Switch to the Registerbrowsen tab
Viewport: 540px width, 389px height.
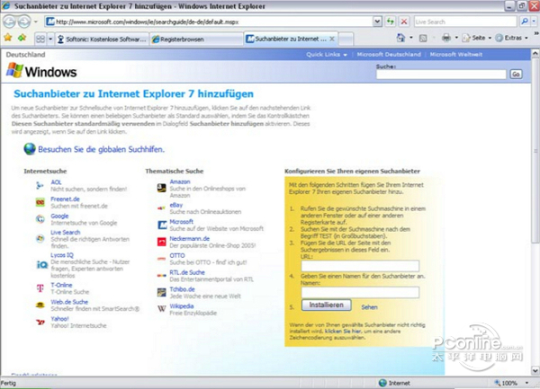(196, 40)
